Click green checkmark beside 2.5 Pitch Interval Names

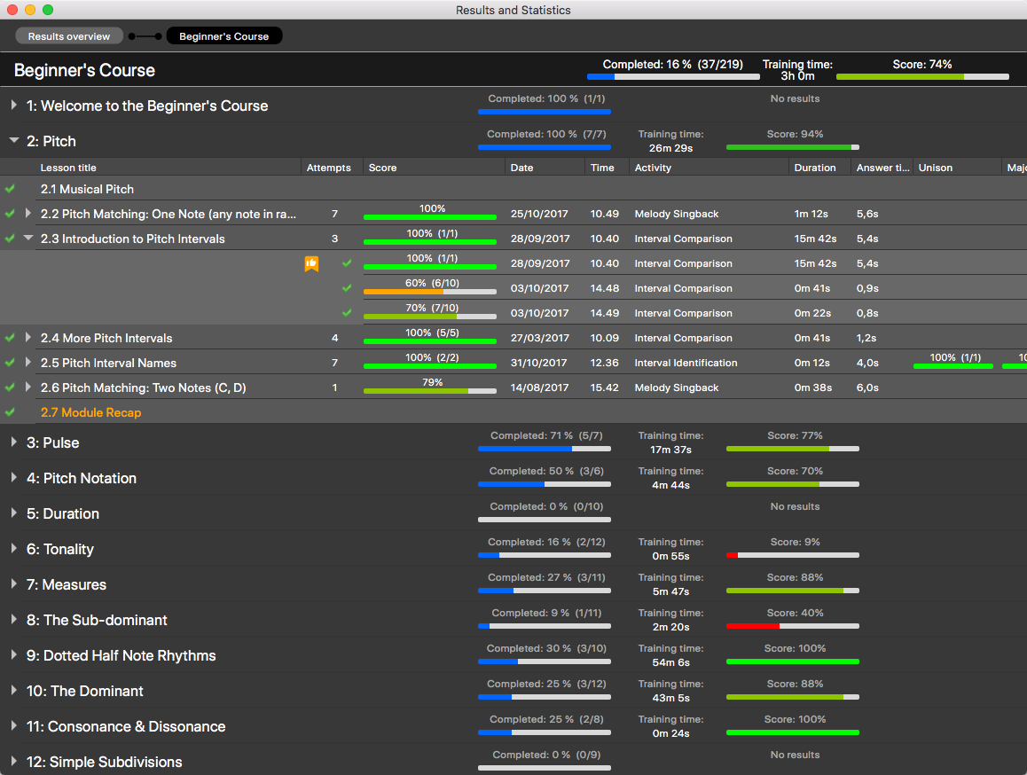pyautogui.click(x=10, y=363)
